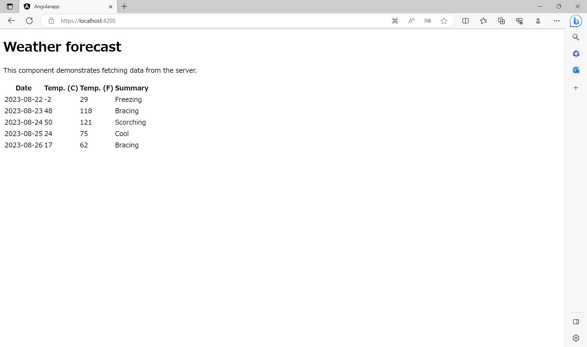Click the 121 Fahrenheit value
The image size is (587, 347).
(86, 122)
